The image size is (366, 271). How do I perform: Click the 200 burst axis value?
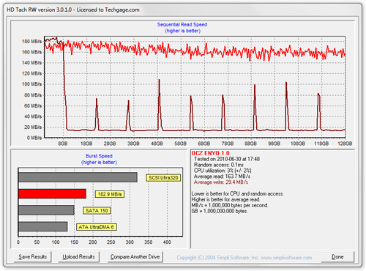pos(93,242)
